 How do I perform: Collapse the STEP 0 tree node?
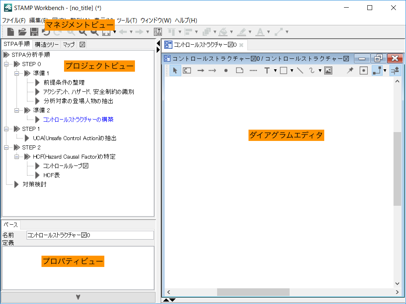[x=6, y=64]
